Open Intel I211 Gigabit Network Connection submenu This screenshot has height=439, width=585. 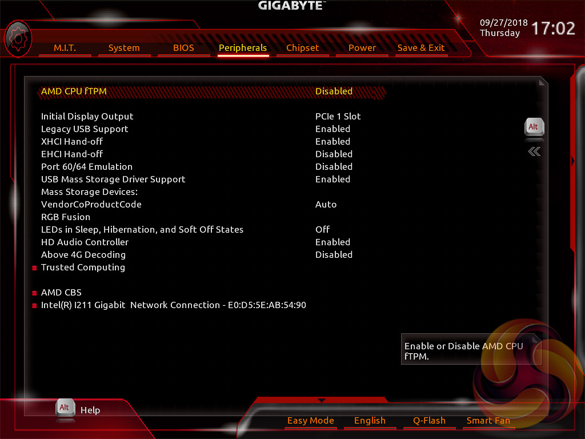pos(174,305)
